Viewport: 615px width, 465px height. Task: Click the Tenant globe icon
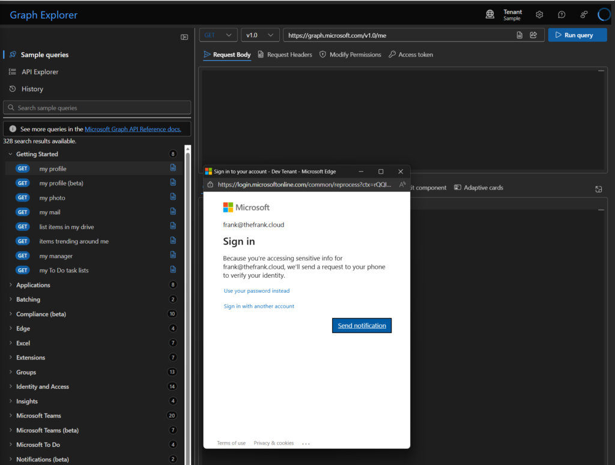pyautogui.click(x=490, y=15)
